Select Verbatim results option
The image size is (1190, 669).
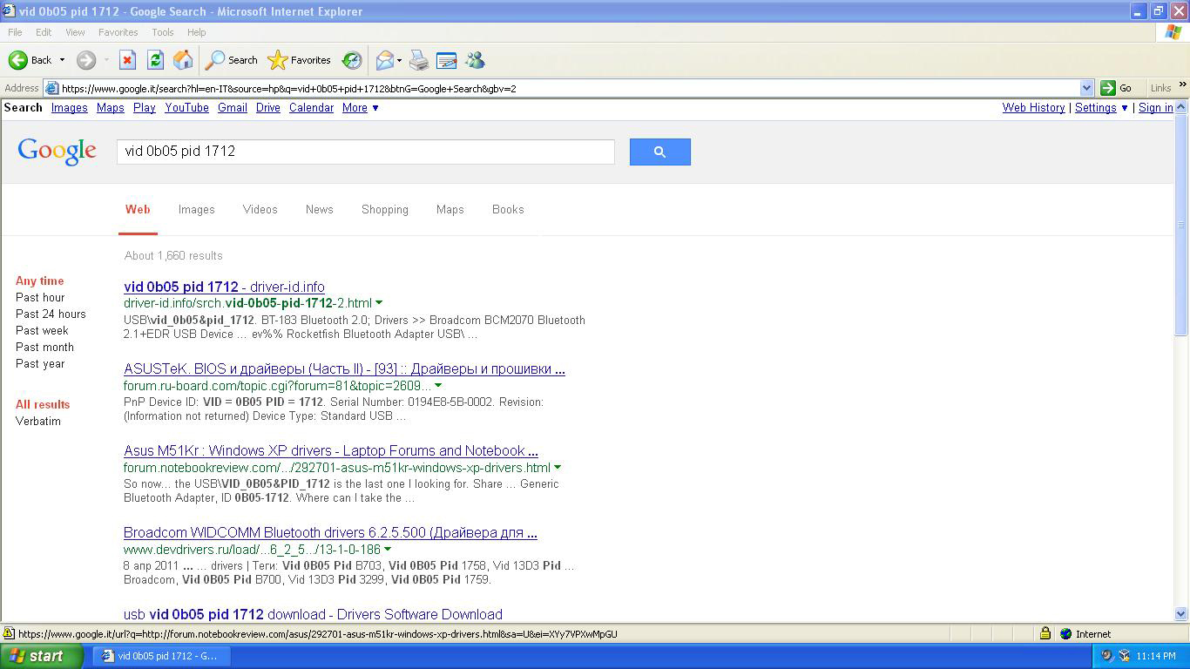coord(38,421)
